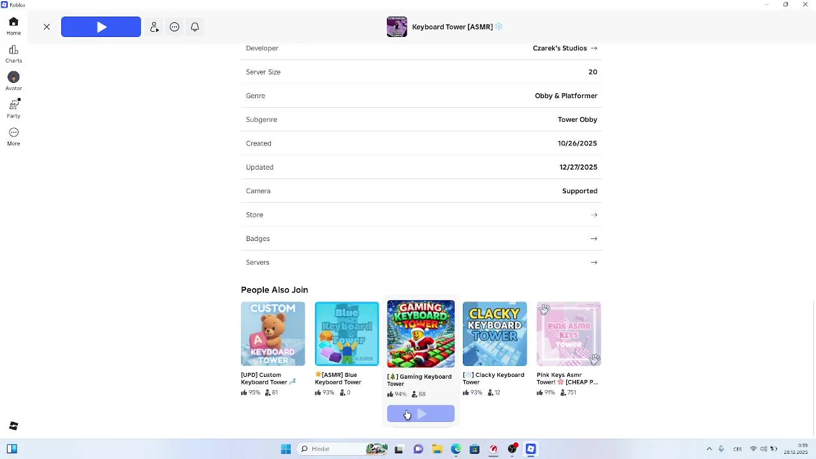
Task: Open the three-dots options icon in top bar
Action: click(175, 27)
